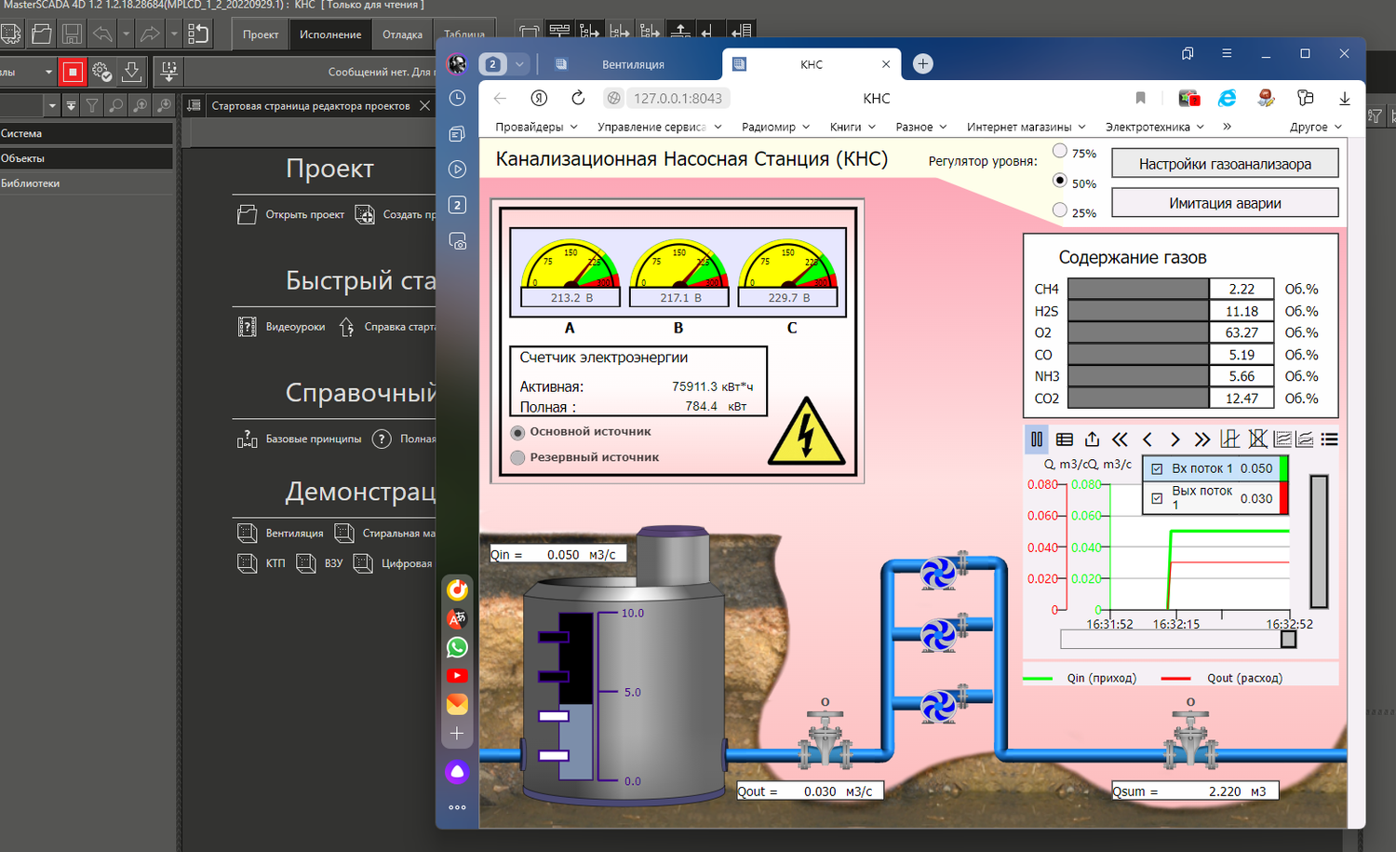
Task: Open the Другое bookmarks dropdown
Action: (1316, 127)
